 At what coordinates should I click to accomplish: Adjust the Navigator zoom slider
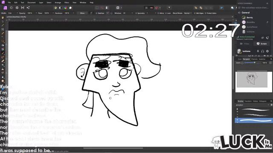(x=255, y=63)
